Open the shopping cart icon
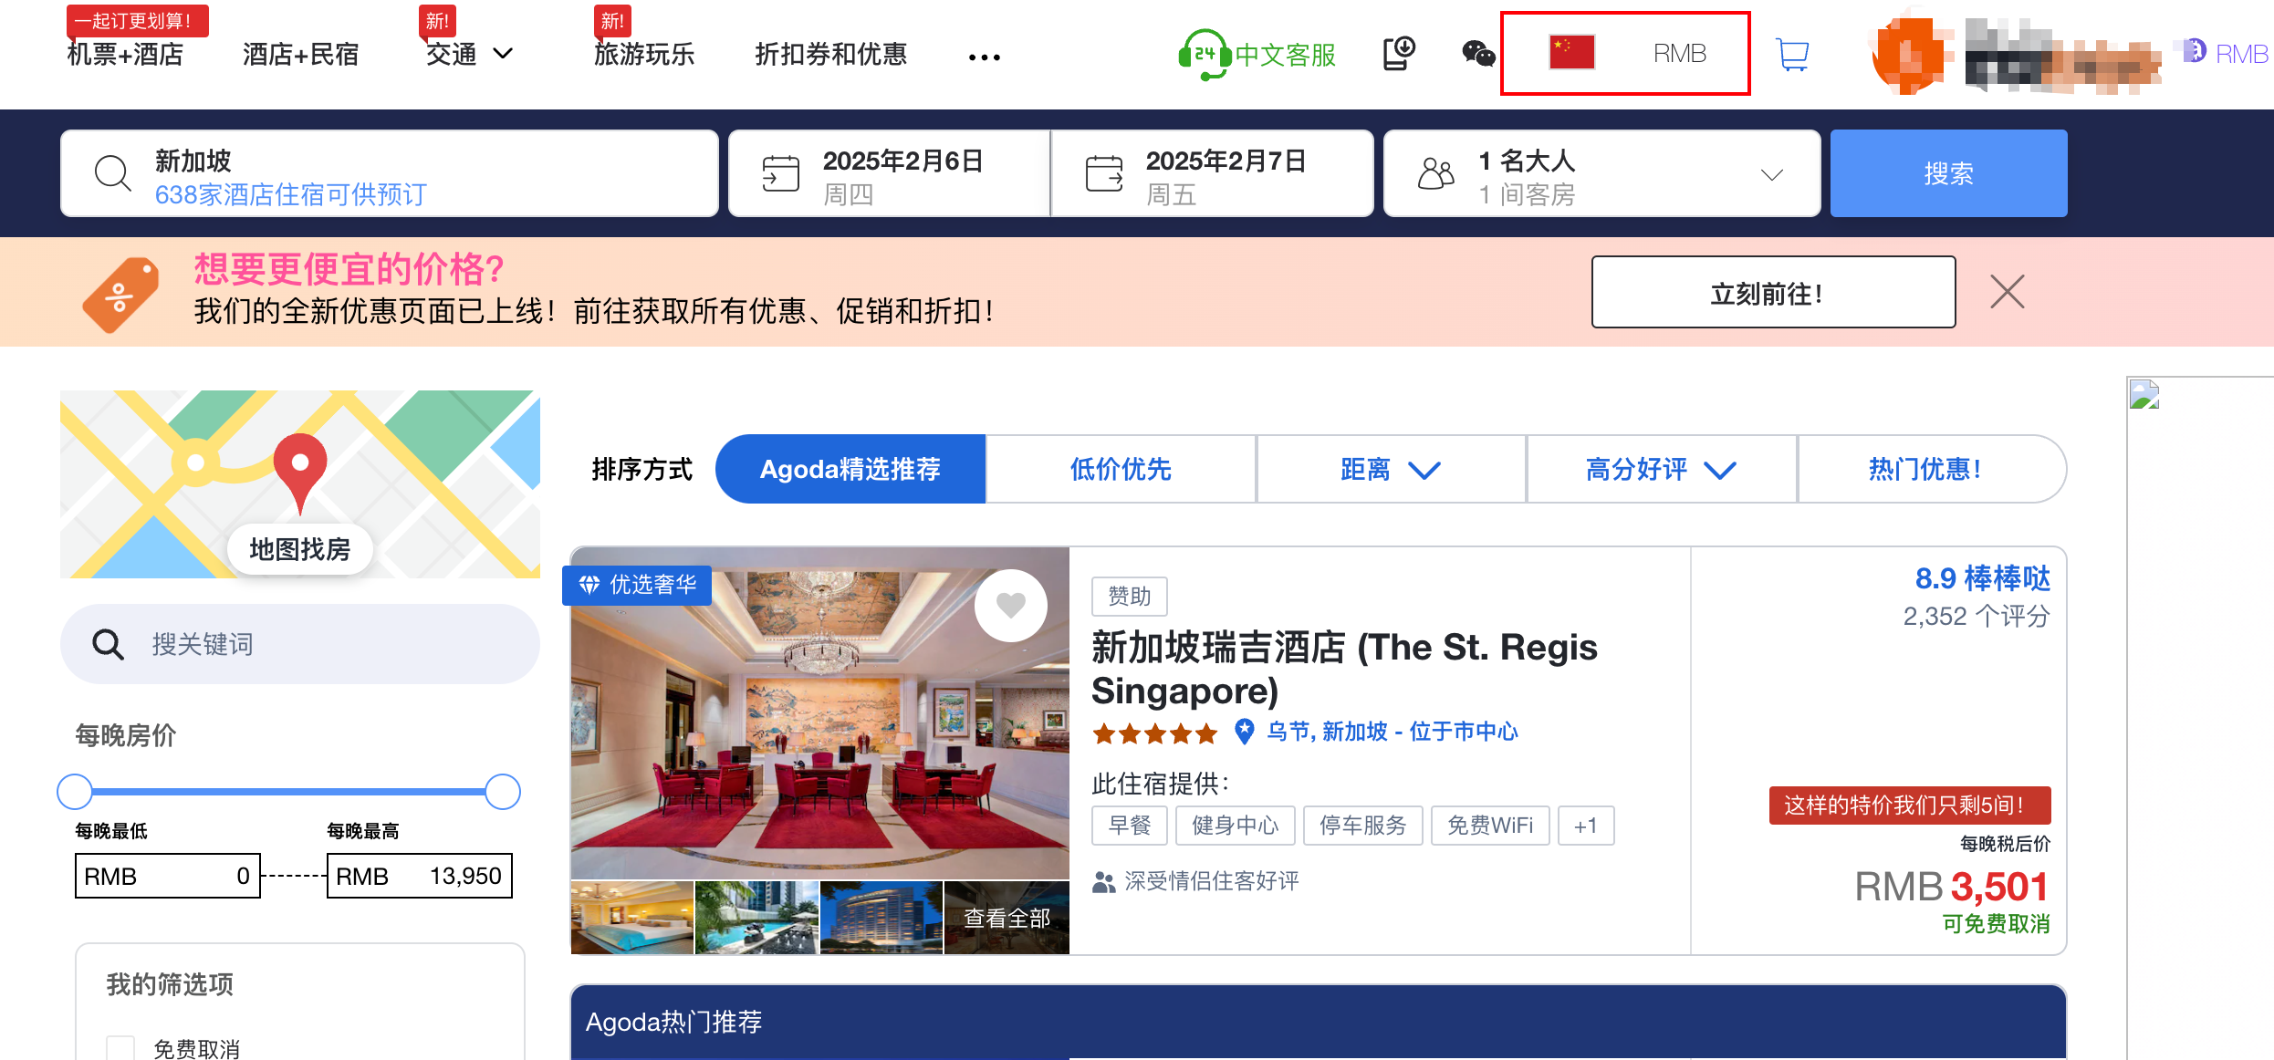The height and width of the screenshot is (1060, 2274). pyautogui.click(x=1793, y=54)
